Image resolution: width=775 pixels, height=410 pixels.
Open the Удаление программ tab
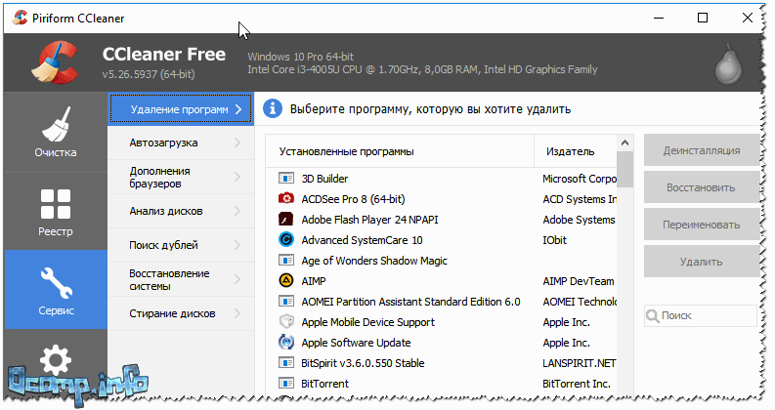(181, 109)
